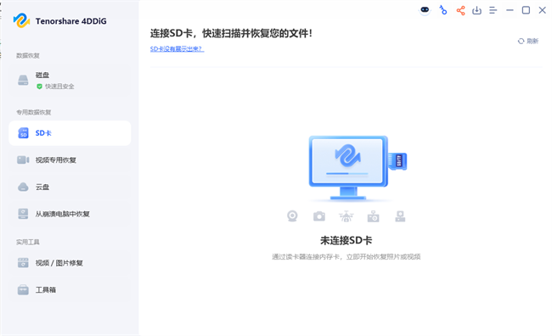The width and height of the screenshot is (552, 336).
Task: Click the crashed computer icon in sidebar
Action: tap(23, 214)
